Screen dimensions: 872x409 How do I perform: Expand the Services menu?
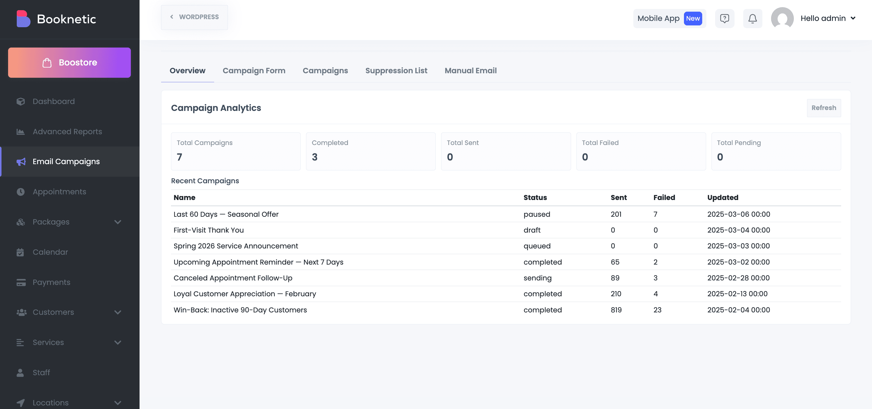tap(118, 342)
